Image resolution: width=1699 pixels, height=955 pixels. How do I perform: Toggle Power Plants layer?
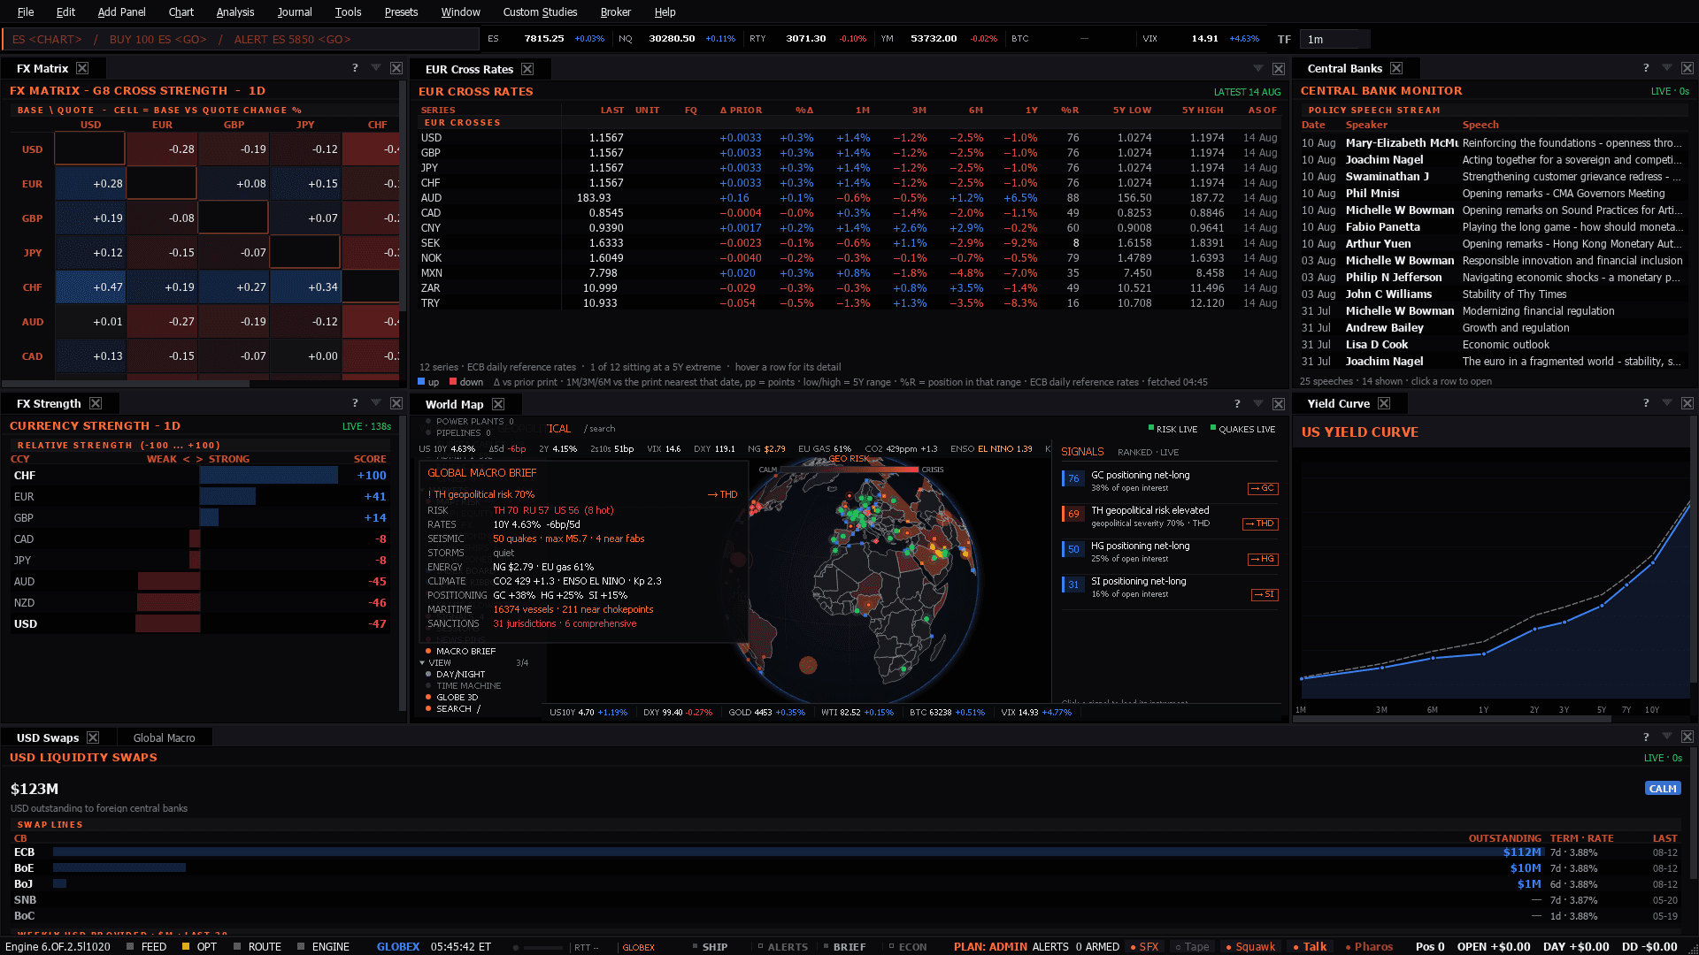469,421
